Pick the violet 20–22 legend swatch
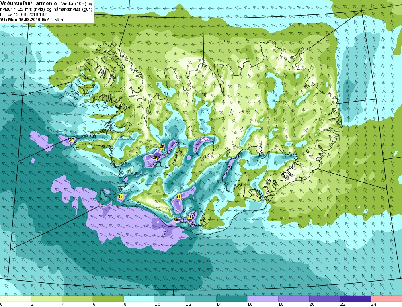The width and height of the screenshot is (402, 307). point(324,299)
